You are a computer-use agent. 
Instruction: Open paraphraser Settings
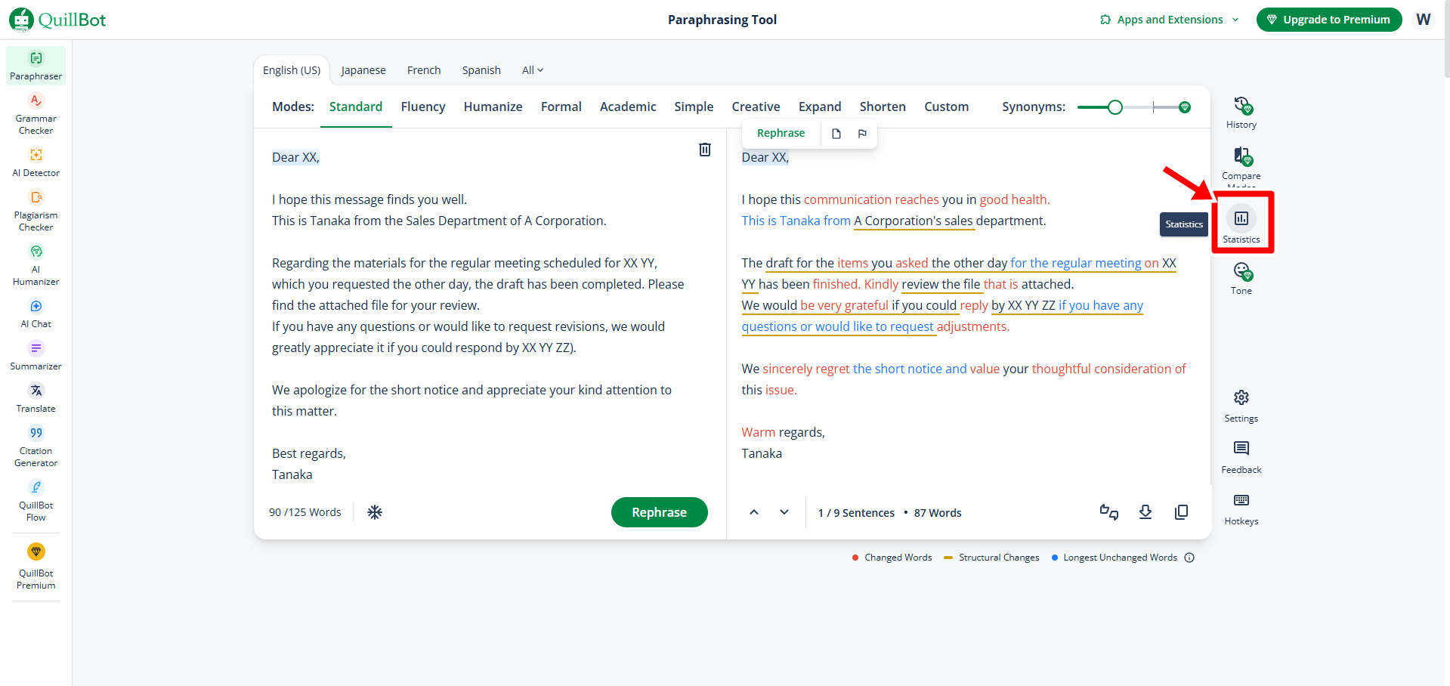pyautogui.click(x=1241, y=406)
